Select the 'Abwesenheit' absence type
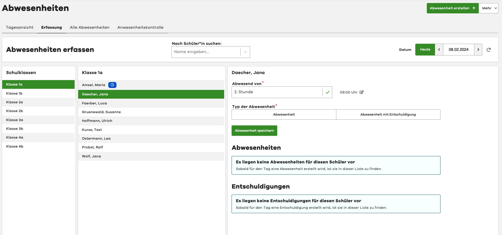The width and height of the screenshot is (502, 235). [x=284, y=114]
